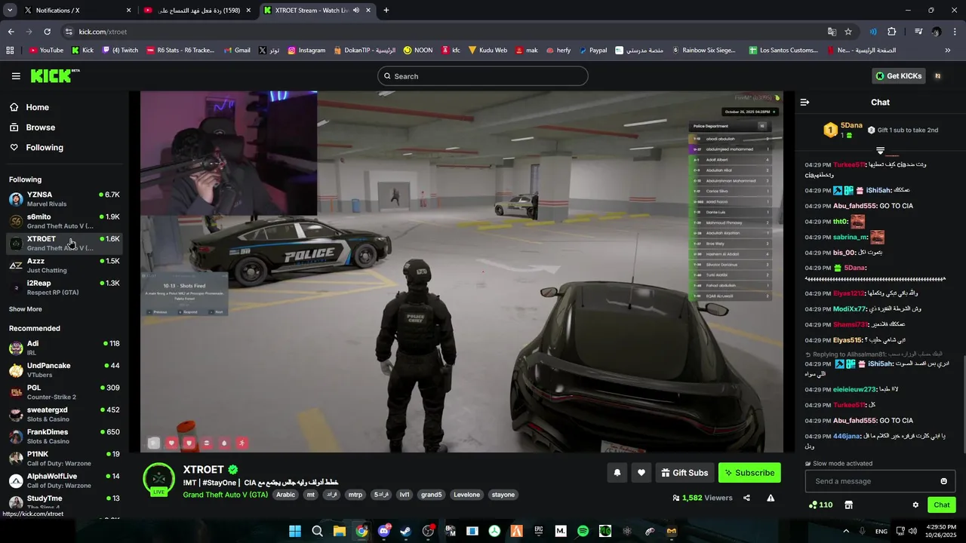Image resolution: width=966 pixels, height=543 pixels.
Task: Click the stream video player
Action: coord(462,271)
